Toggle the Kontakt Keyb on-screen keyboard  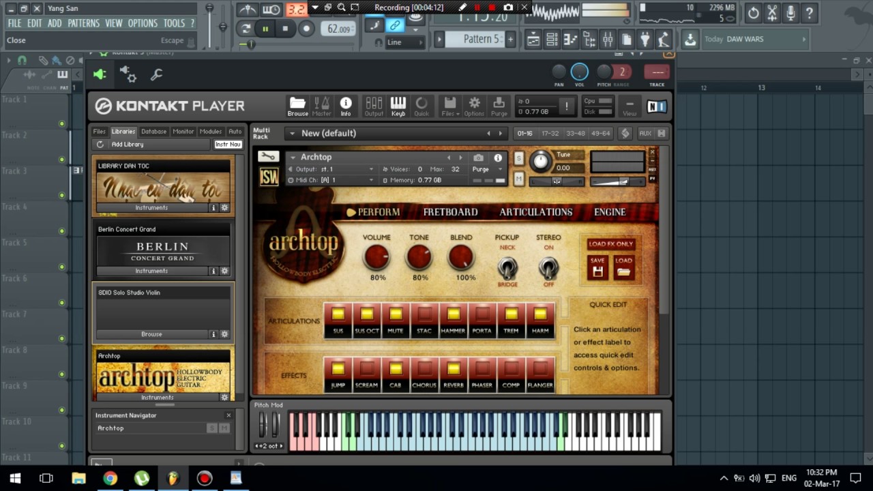[398, 106]
